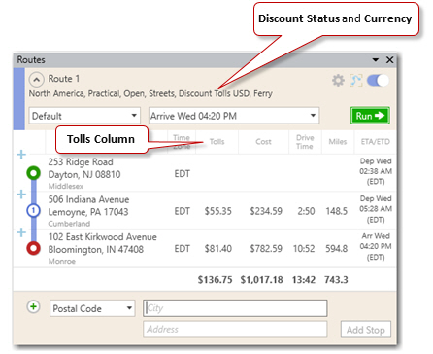Viewport: 433px width, 354px height.
Task: Insert stop above Lemoyne using plus icon
Action: (x=21, y=195)
